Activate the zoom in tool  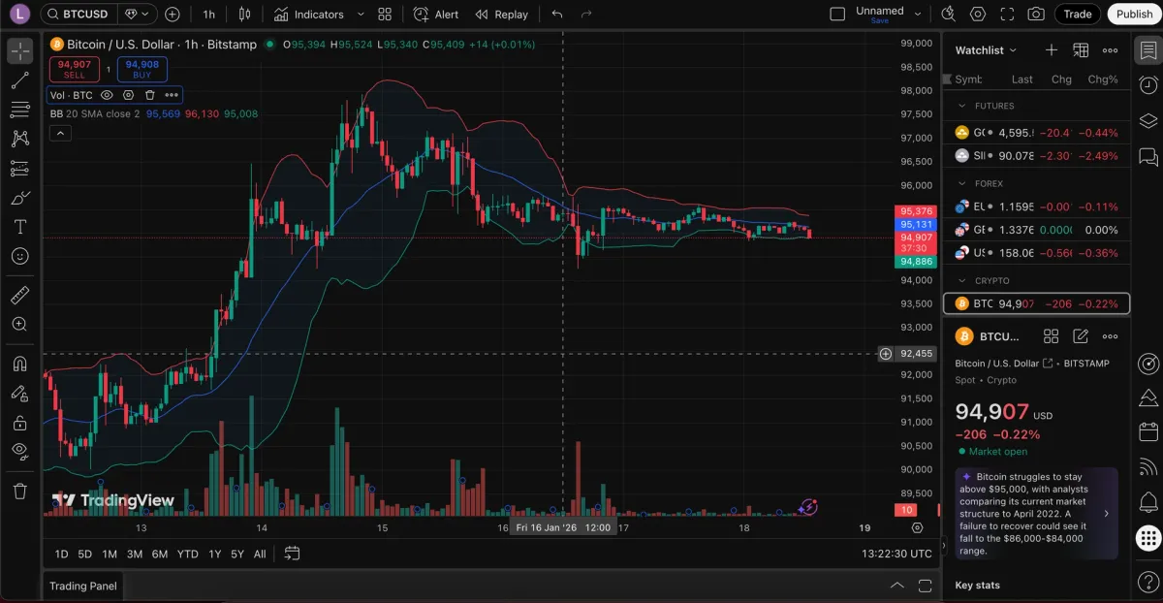[19, 324]
